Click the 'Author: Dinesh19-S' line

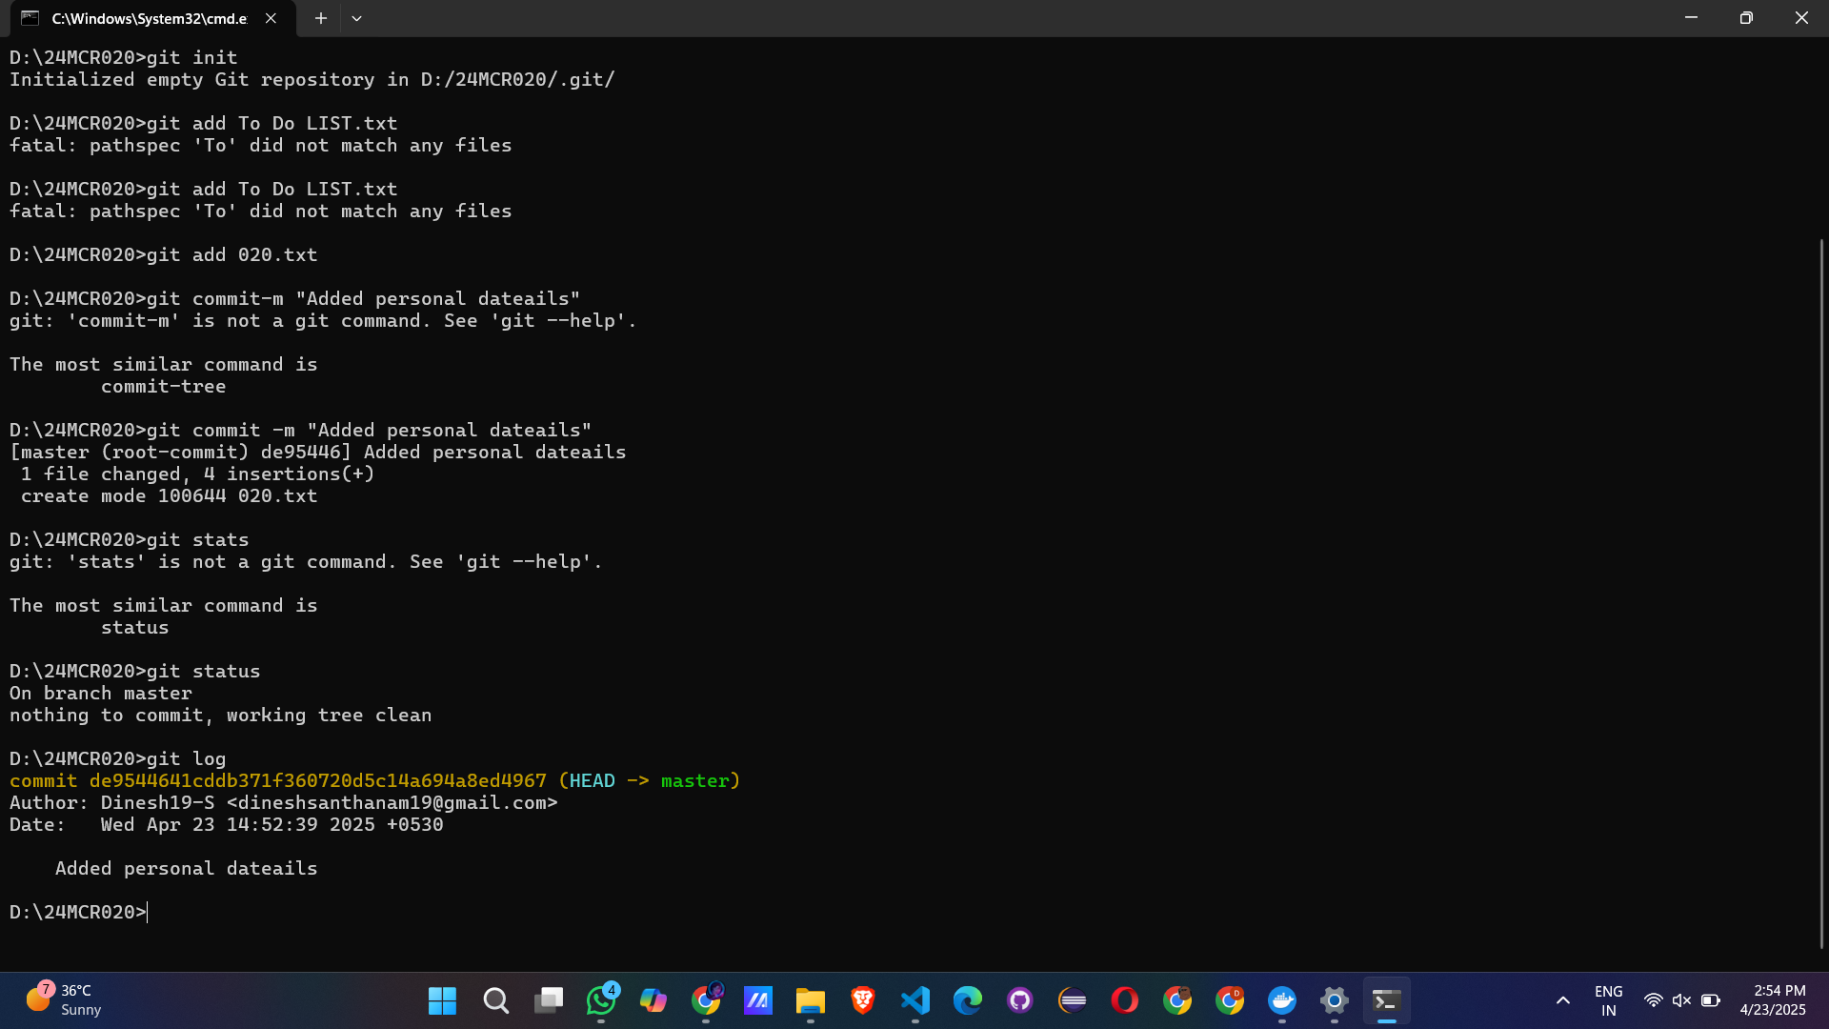[284, 802]
